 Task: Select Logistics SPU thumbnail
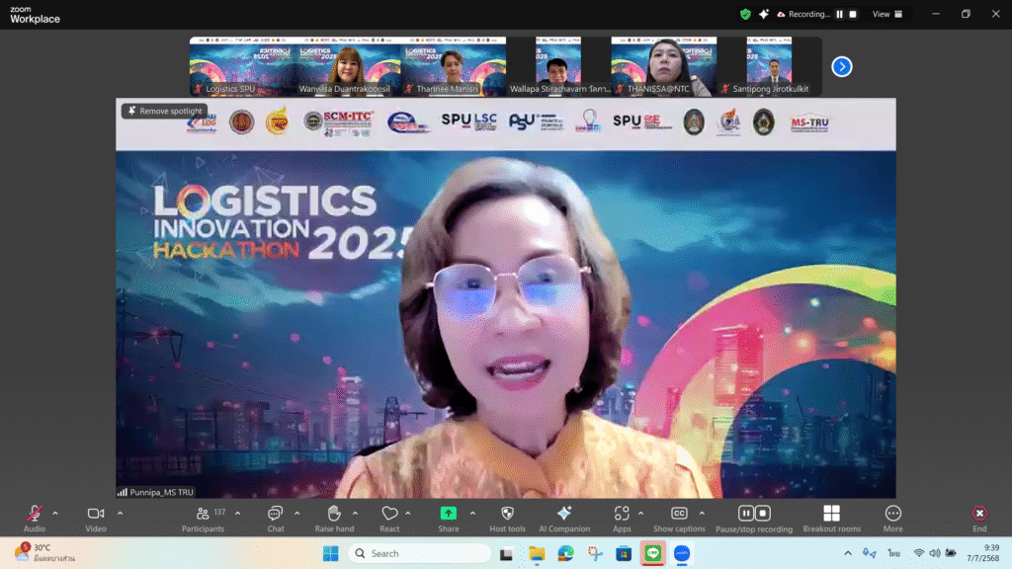coord(243,66)
